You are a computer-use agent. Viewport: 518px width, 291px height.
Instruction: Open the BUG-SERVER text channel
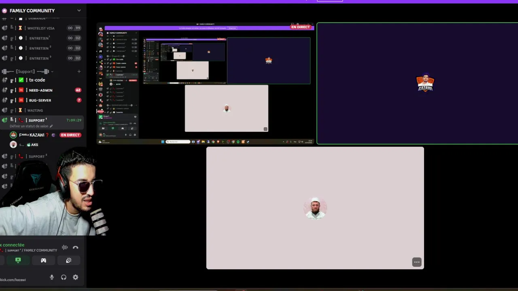click(42, 100)
